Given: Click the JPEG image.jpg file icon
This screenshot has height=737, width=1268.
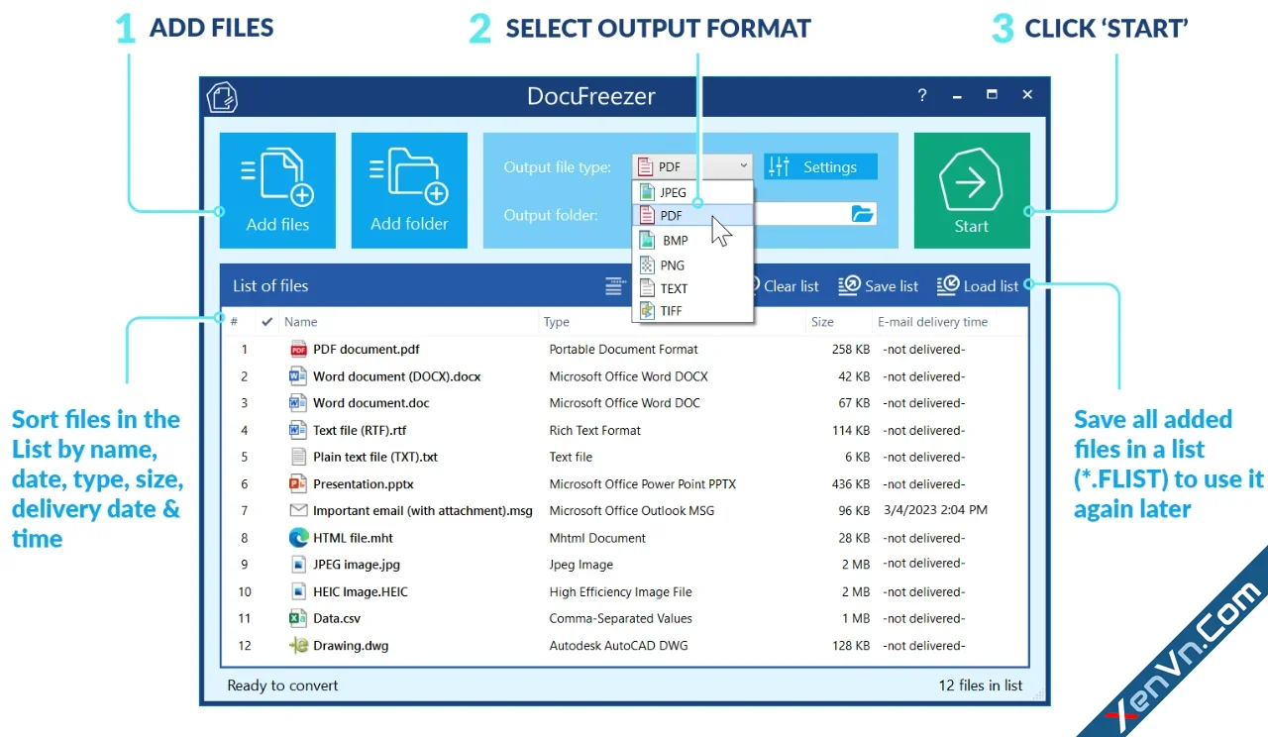Looking at the screenshot, I should click(x=298, y=565).
